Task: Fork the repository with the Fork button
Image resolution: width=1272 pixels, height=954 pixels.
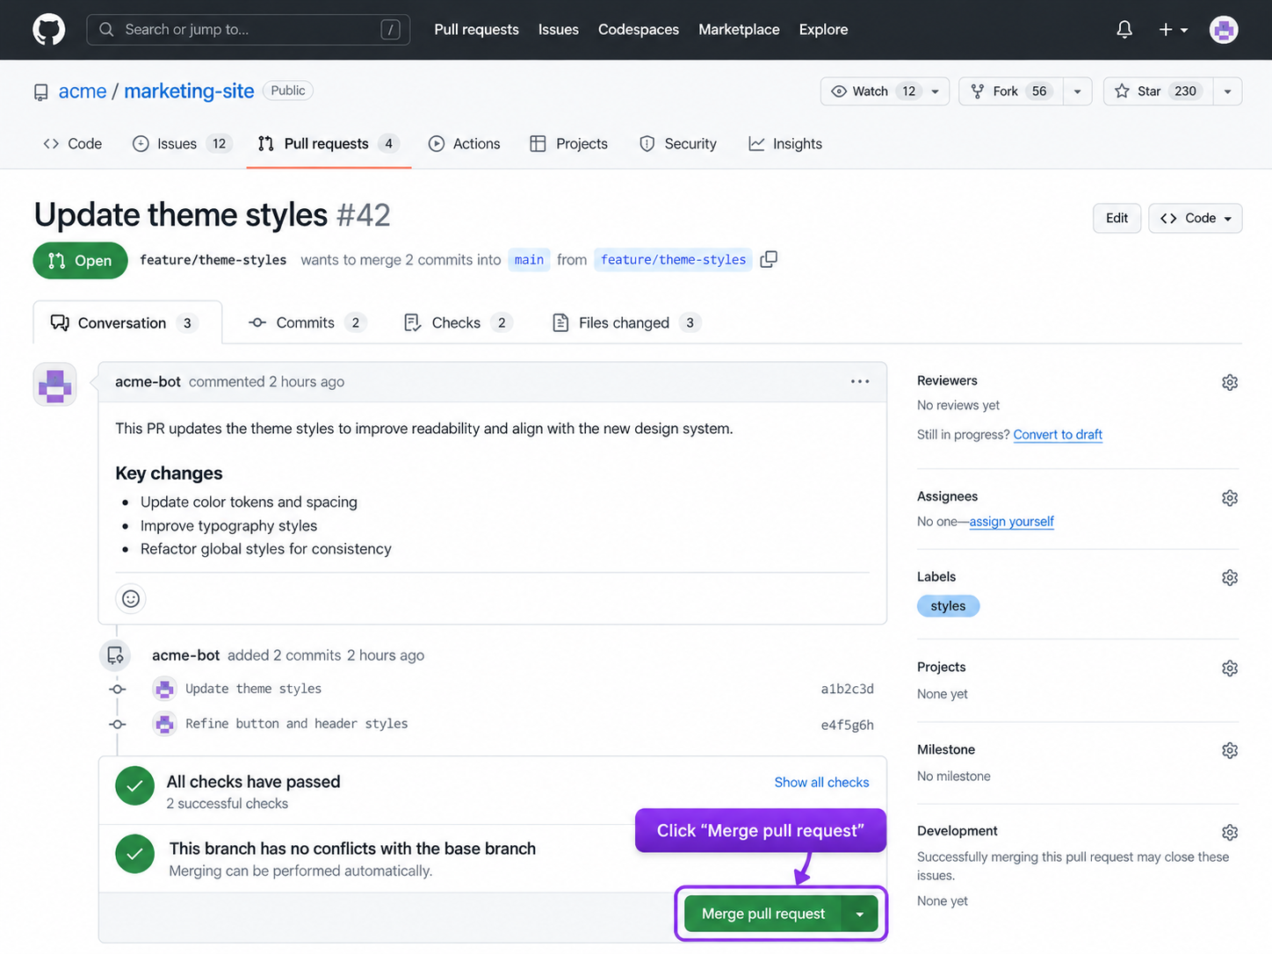Action: coord(1010,91)
